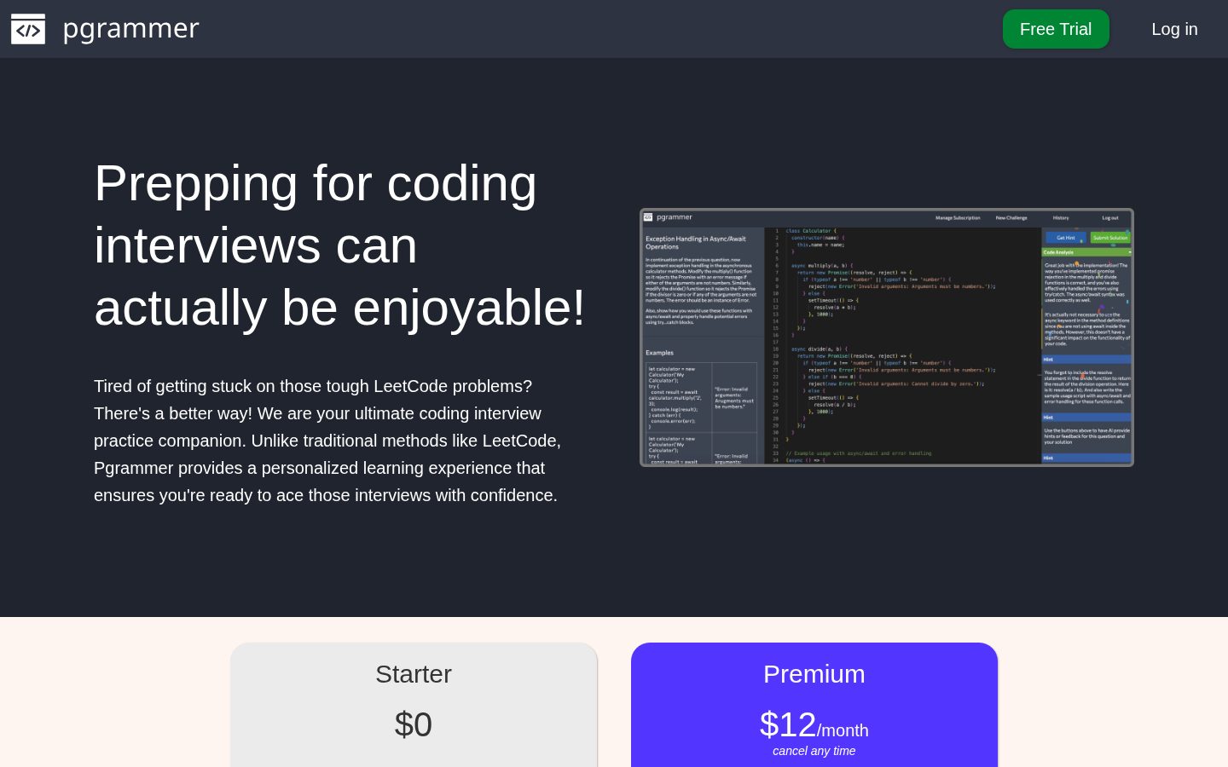Click the 'Tired of getting stuck' paragraph

pyautogui.click(x=328, y=441)
